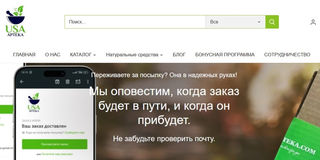The height and width of the screenshot is (160, 320).
Task: Click the Не забудьте проверить почту text
Action: pyautogui.click(x=164, y=139)
